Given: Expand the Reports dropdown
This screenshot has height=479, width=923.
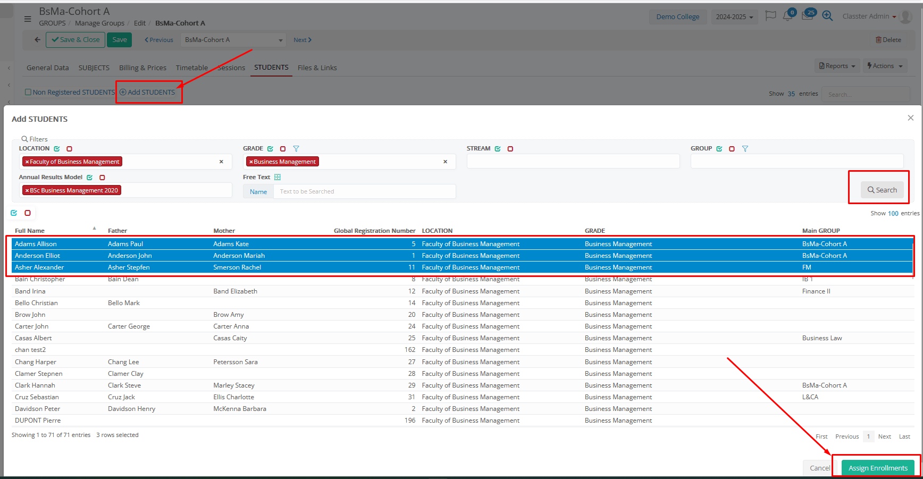Looking at the screenshot, I should [837, 66].
